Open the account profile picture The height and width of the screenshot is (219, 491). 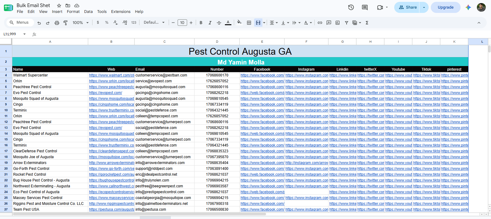pyautogui.click(x=481, y=7)
